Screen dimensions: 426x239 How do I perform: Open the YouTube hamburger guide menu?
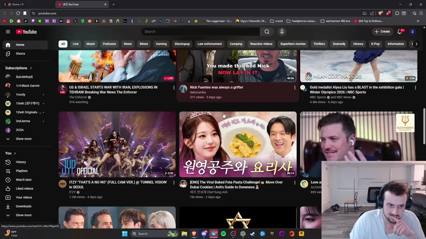point(8,32)
